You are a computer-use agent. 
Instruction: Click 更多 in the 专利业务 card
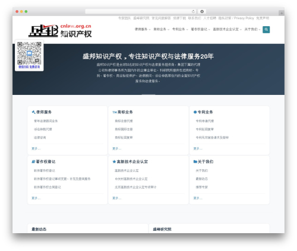coord(198,148)
